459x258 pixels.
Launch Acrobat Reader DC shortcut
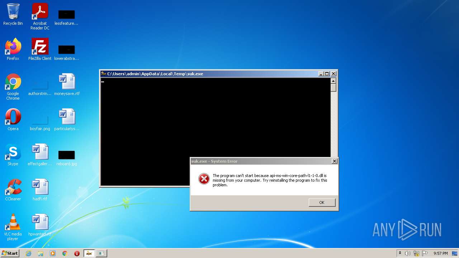tap(40, 16)
